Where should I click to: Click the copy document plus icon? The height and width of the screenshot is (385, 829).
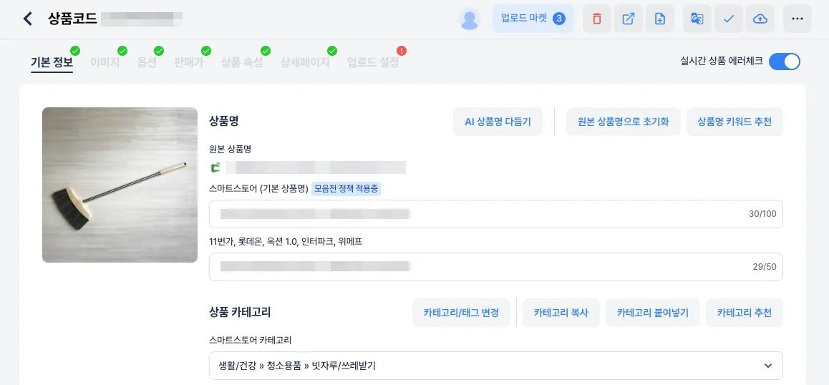pyautogui.click(x=660, y=19)
